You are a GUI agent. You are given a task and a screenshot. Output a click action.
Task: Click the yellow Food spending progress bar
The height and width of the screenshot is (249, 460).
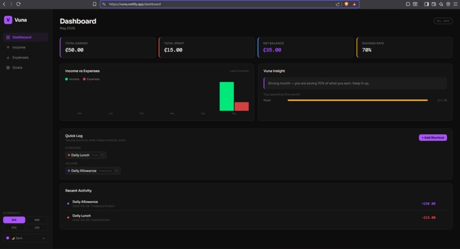click(x=358, y=100)
